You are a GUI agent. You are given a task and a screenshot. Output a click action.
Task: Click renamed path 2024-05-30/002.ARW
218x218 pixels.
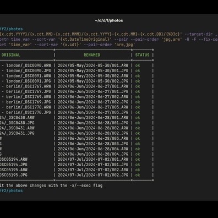(93, 76)
